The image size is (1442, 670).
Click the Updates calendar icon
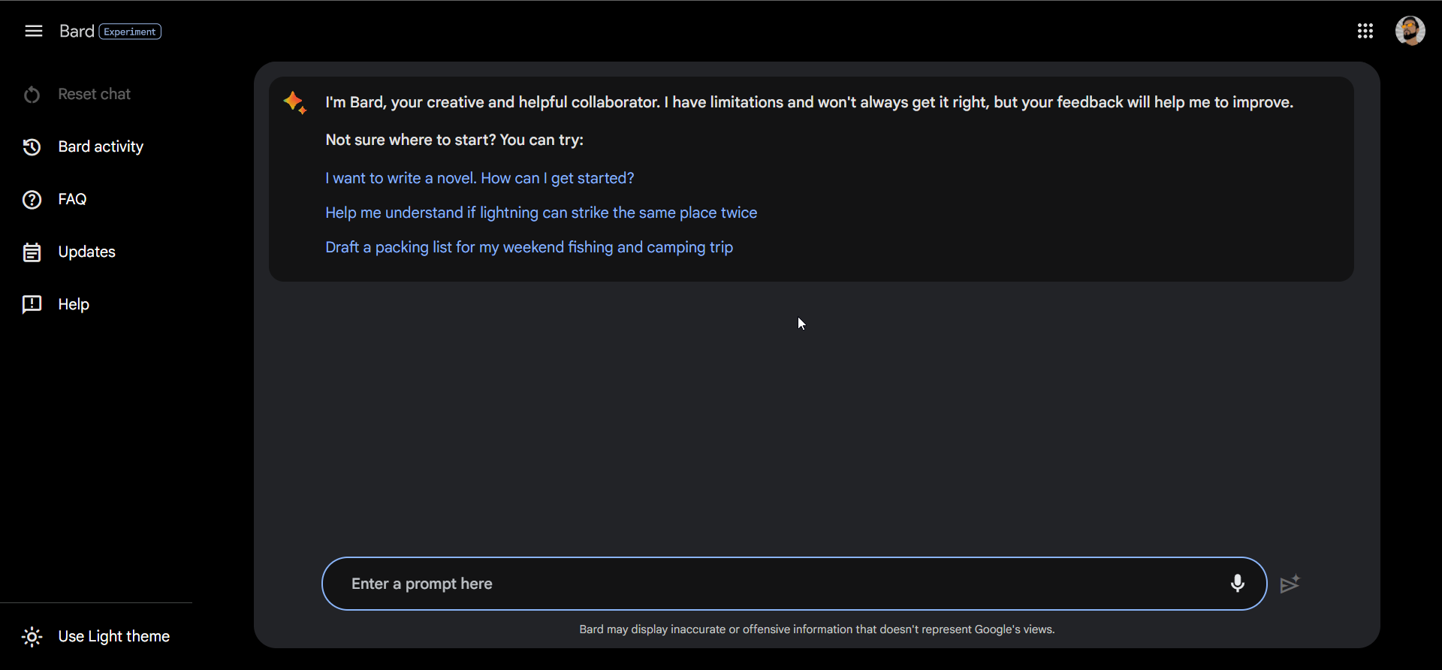tap(32, 252)
